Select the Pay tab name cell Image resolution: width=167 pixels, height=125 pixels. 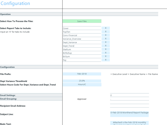[82, 60]
